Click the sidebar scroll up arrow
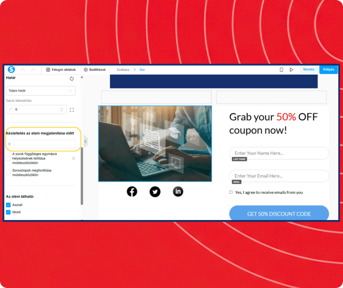This screenshot has height=288, width=343. pos(82,77)
